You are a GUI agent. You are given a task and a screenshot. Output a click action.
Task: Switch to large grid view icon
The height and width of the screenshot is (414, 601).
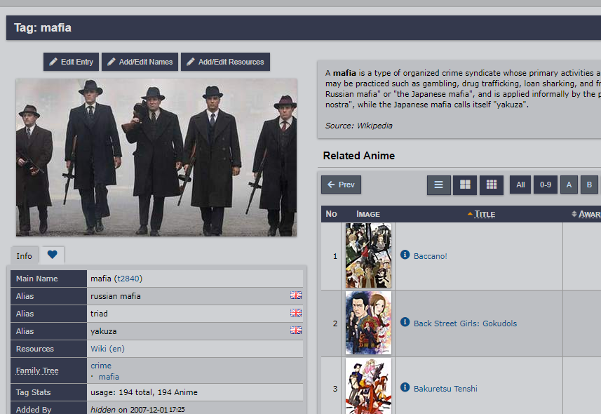coord(465,185)
